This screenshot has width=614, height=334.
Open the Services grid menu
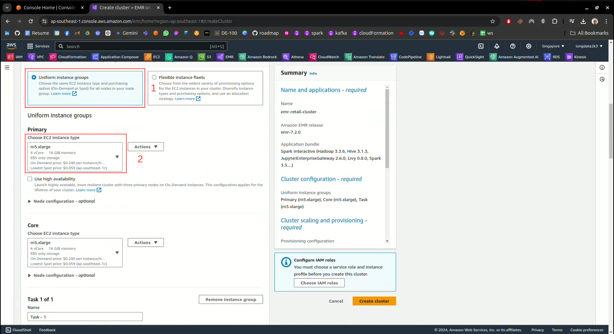38,46
